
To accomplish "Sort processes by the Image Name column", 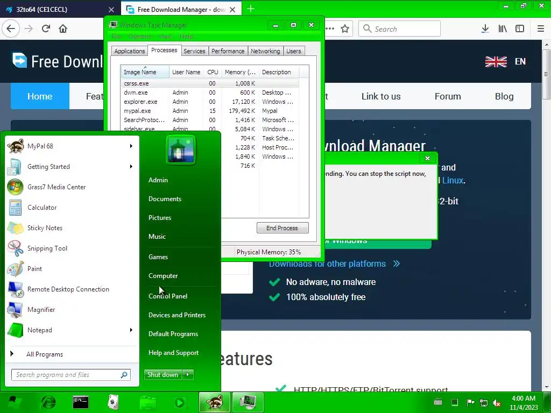I will [x=145, y=72].
